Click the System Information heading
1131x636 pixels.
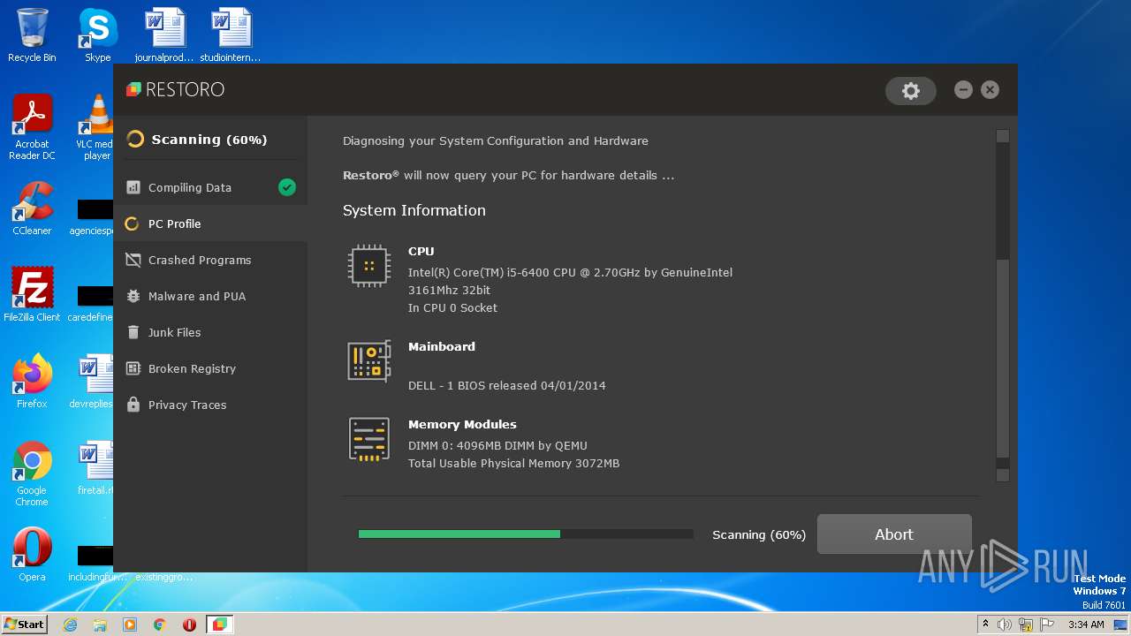[414, 210]
